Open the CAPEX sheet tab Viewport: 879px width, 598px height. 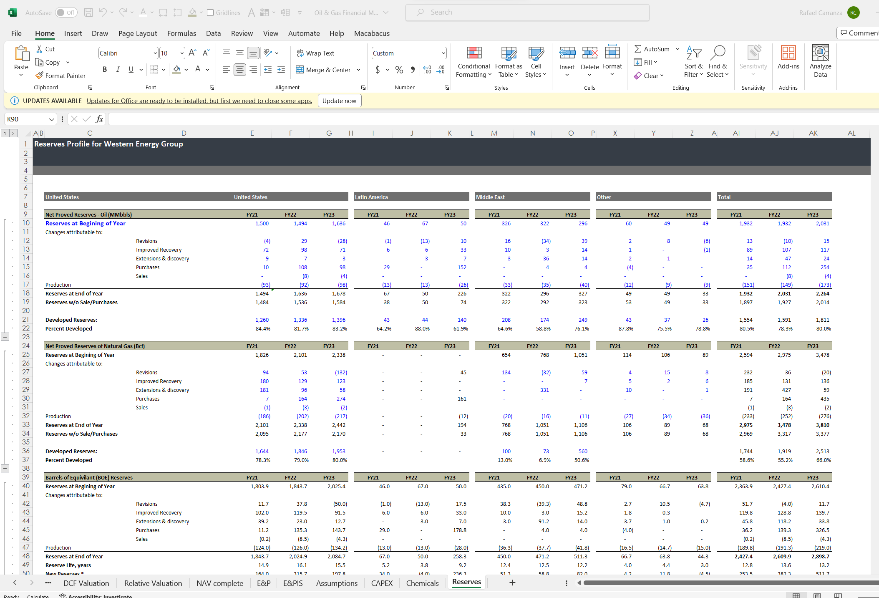(x=381, y=583)
